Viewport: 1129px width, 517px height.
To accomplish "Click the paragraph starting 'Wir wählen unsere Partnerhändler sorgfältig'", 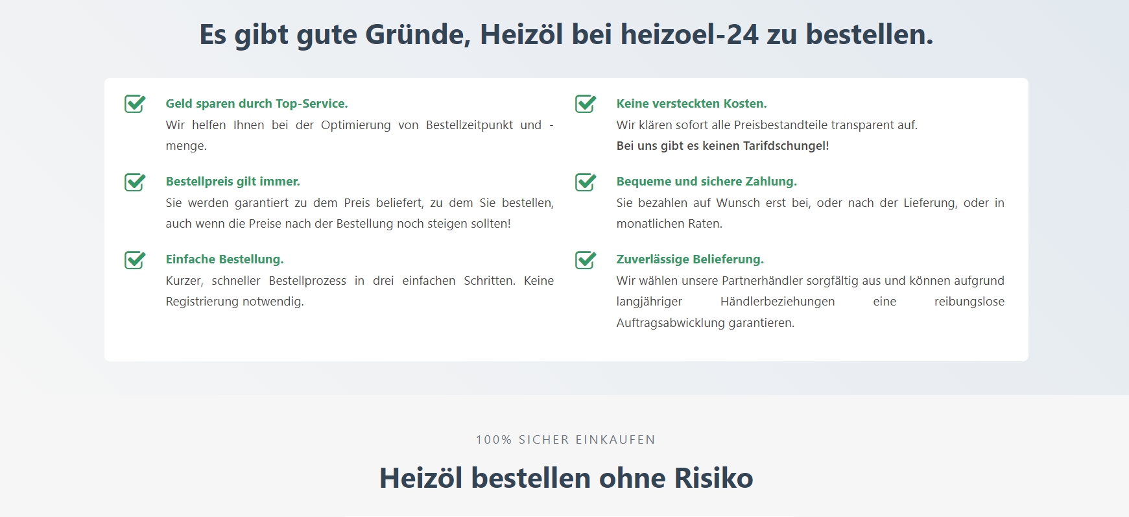I will [810, 302].
